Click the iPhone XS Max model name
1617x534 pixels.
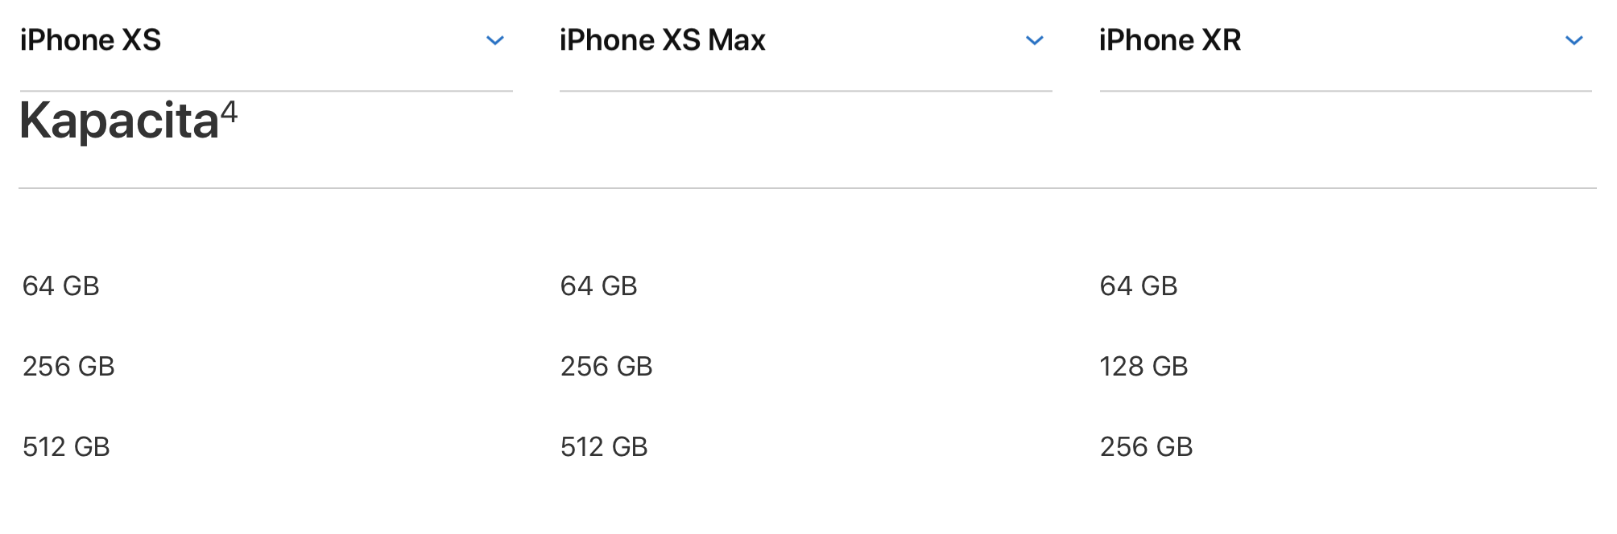pos(662,40)
